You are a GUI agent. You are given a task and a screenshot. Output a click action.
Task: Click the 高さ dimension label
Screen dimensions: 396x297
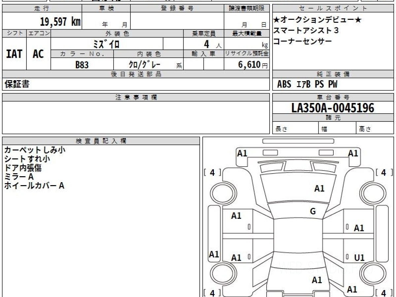(x=365, y=129)
